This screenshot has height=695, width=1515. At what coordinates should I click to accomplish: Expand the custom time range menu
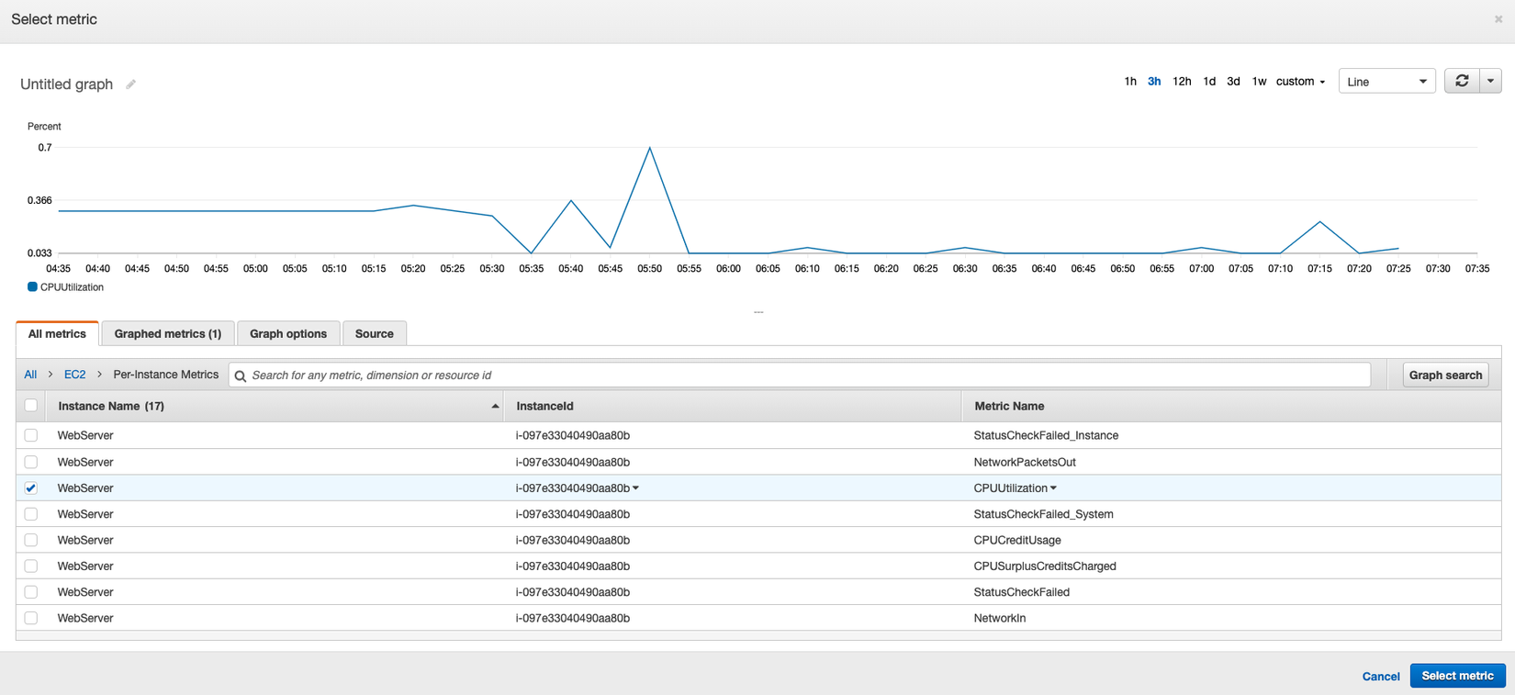coord(1300,82)
